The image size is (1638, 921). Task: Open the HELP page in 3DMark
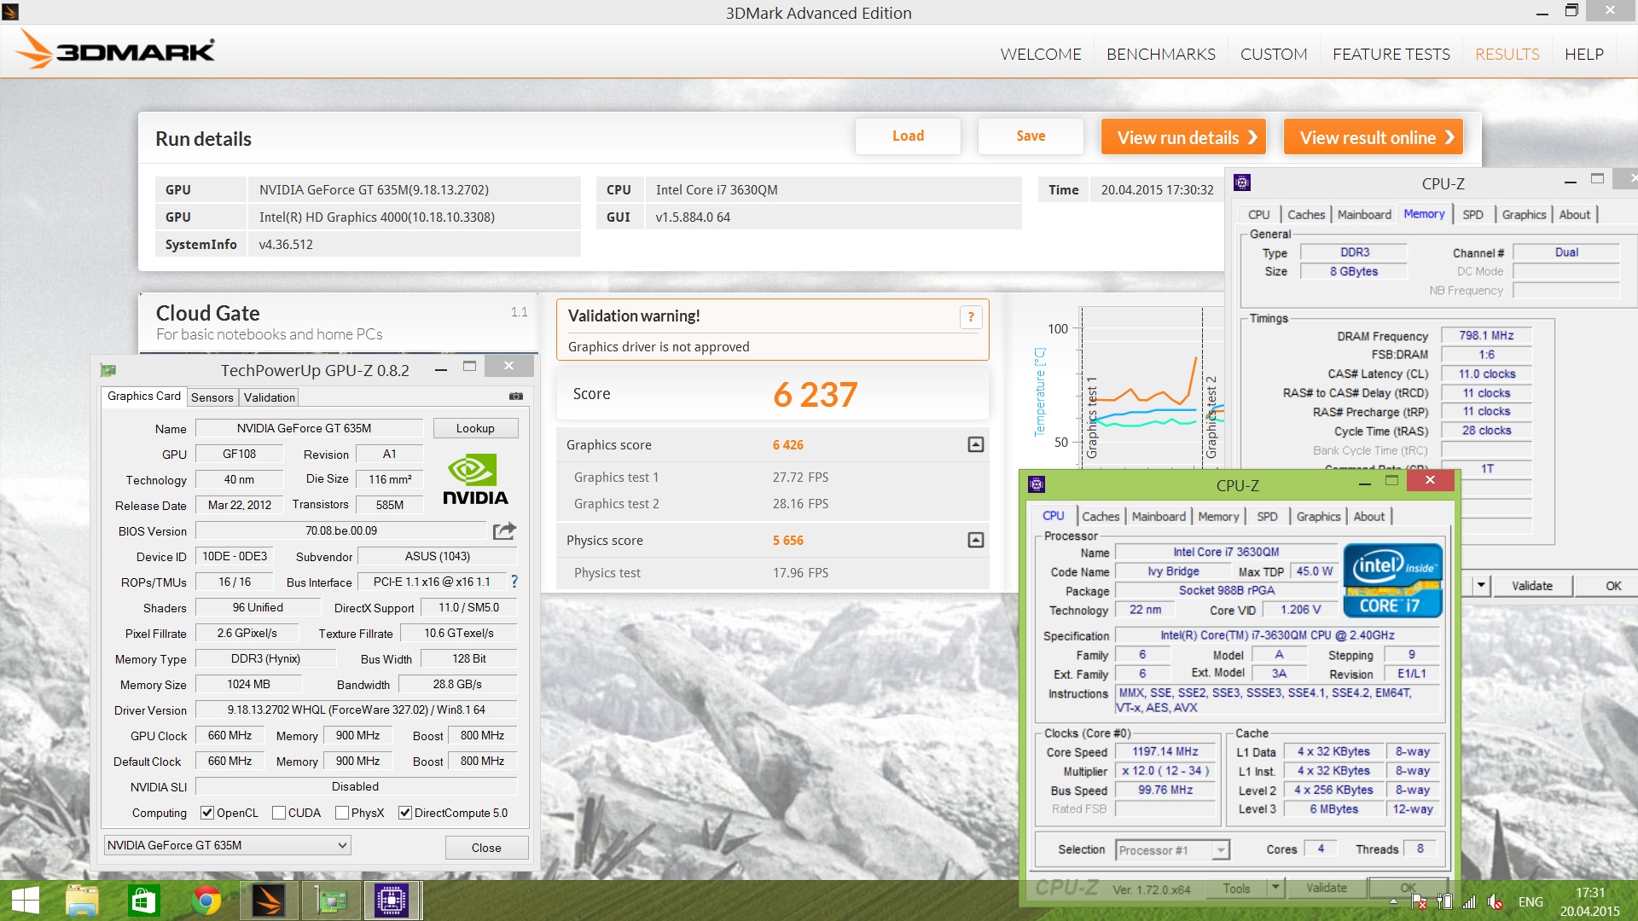[x=1583, y=54]
